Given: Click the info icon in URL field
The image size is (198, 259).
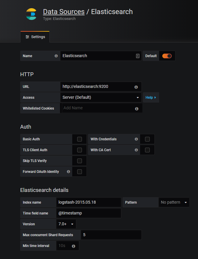Looking at the screenshot, I should (x=136, y=87).
